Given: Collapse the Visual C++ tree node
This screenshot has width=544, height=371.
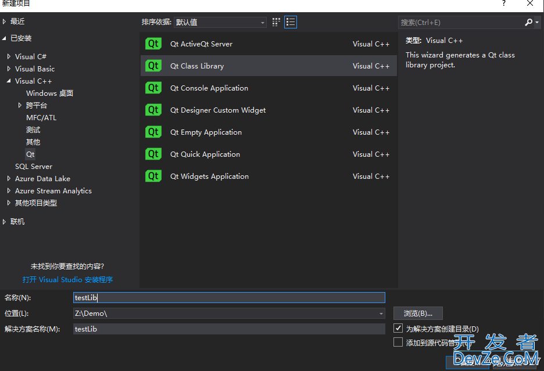Looking at the screenshot, I should click(9, 81).
